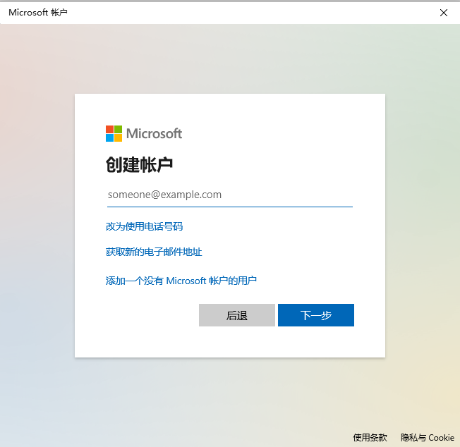The width and height of the screenshot is (460, 447).
Task: Open the 隐私与 Cookie link
Action: point(428,438)
